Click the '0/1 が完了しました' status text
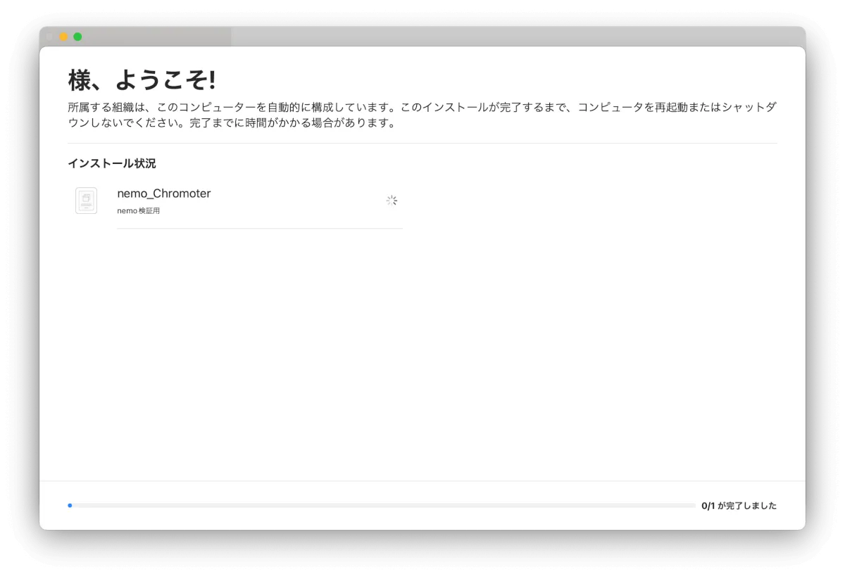Viewport: 845px width, 582px height. click(x=739, y=505)
